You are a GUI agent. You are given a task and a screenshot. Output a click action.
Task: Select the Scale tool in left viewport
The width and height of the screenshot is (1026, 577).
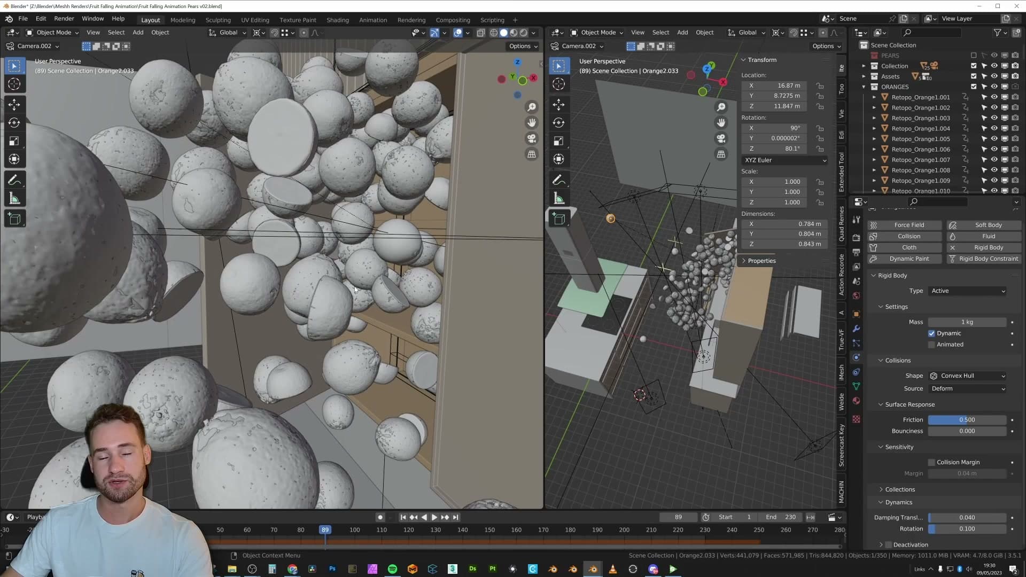[14, 141]
